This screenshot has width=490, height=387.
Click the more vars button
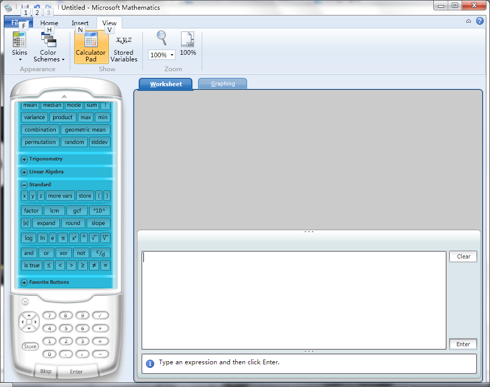60,196
